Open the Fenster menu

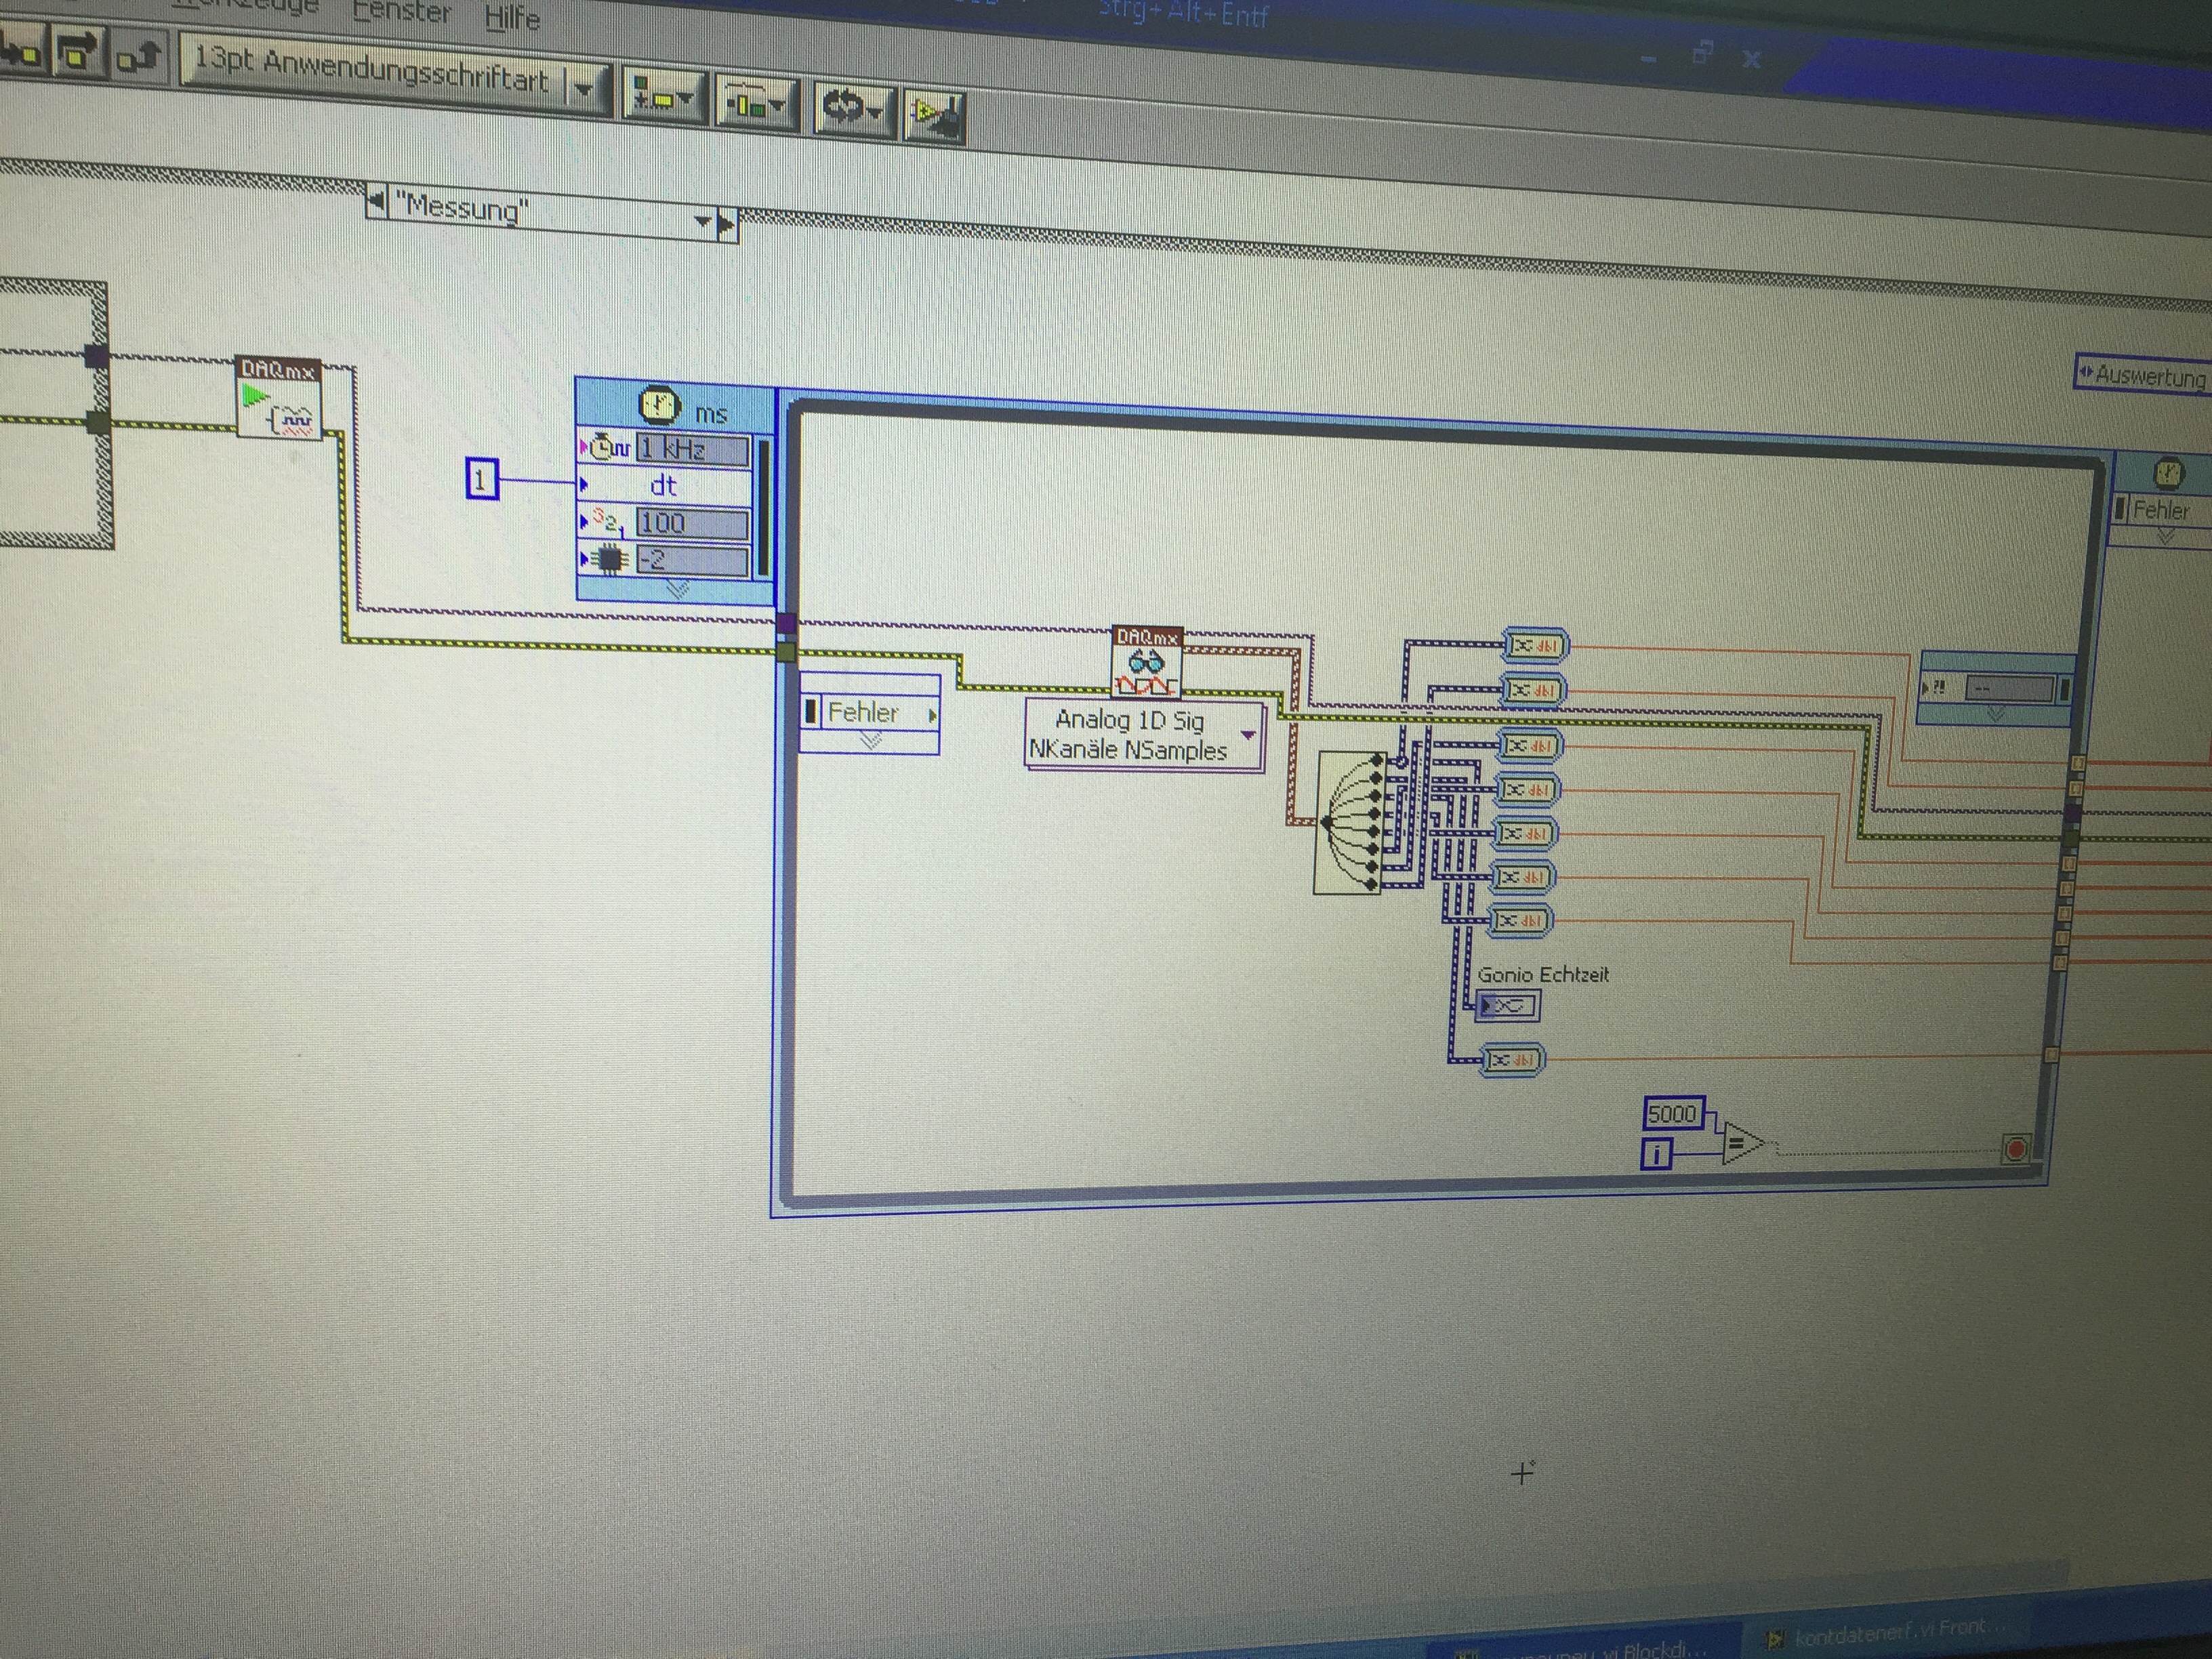point(402,12)
